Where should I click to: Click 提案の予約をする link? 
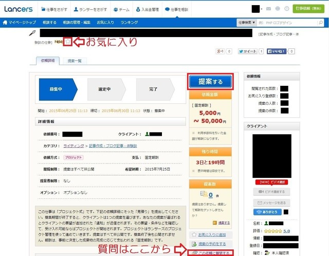[x=212, y=244]
